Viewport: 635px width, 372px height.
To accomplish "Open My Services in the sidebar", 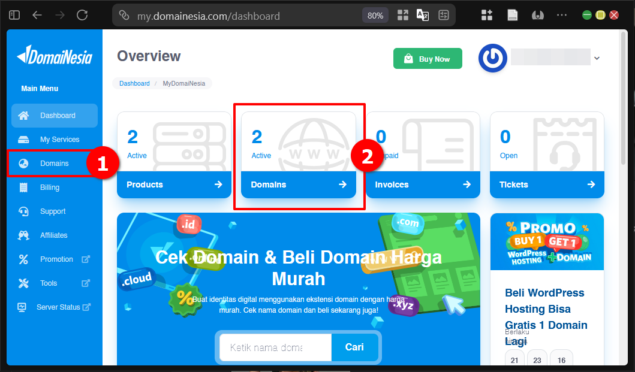I will pyautogui.click(x=55, y=139).
